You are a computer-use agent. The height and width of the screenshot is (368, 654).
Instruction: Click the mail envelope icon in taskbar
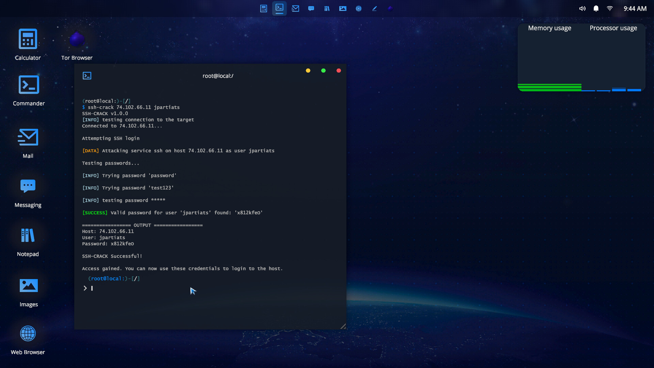[295, 9]
